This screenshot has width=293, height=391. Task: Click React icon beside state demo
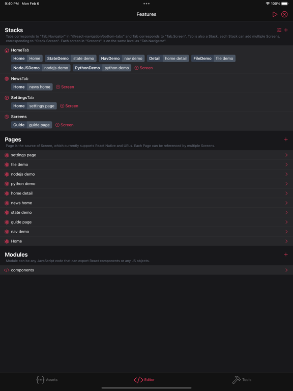7,212
